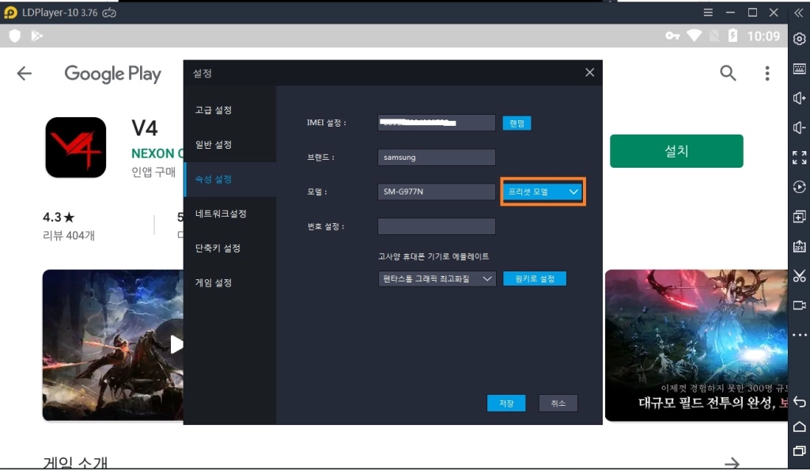This screenshot has height=470, width=810.
Task: Open Google Play three-dot overflow menu
Action: [767, 74]
